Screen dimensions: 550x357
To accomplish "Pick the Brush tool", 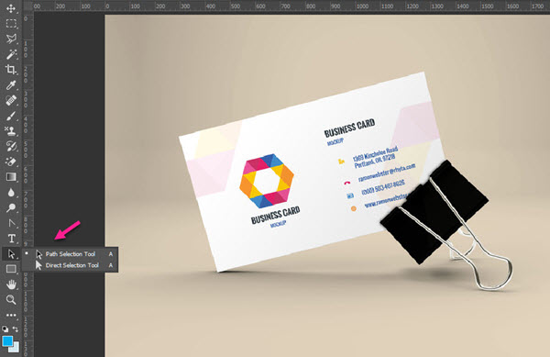I will 11,116.
